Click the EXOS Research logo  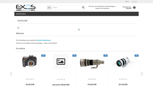tap(26, 7)
